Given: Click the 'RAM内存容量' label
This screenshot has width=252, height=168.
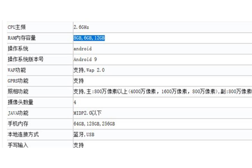Looking at the screenshot, I should (x=22, y=38).
